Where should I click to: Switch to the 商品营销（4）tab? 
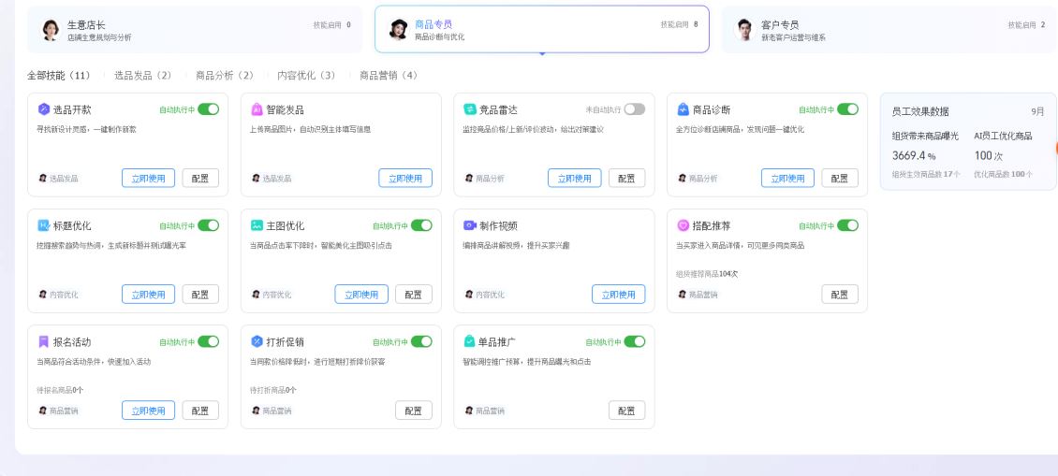point(389,76)
